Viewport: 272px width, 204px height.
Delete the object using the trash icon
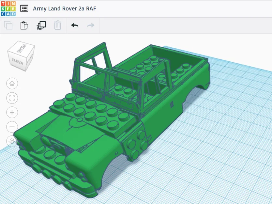click(58, 25)
